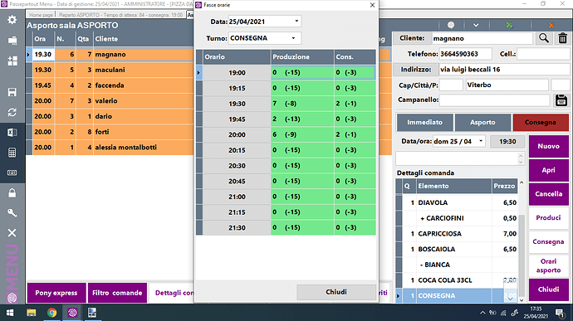
Task: Click the Telefono input field
Action: 465,54
